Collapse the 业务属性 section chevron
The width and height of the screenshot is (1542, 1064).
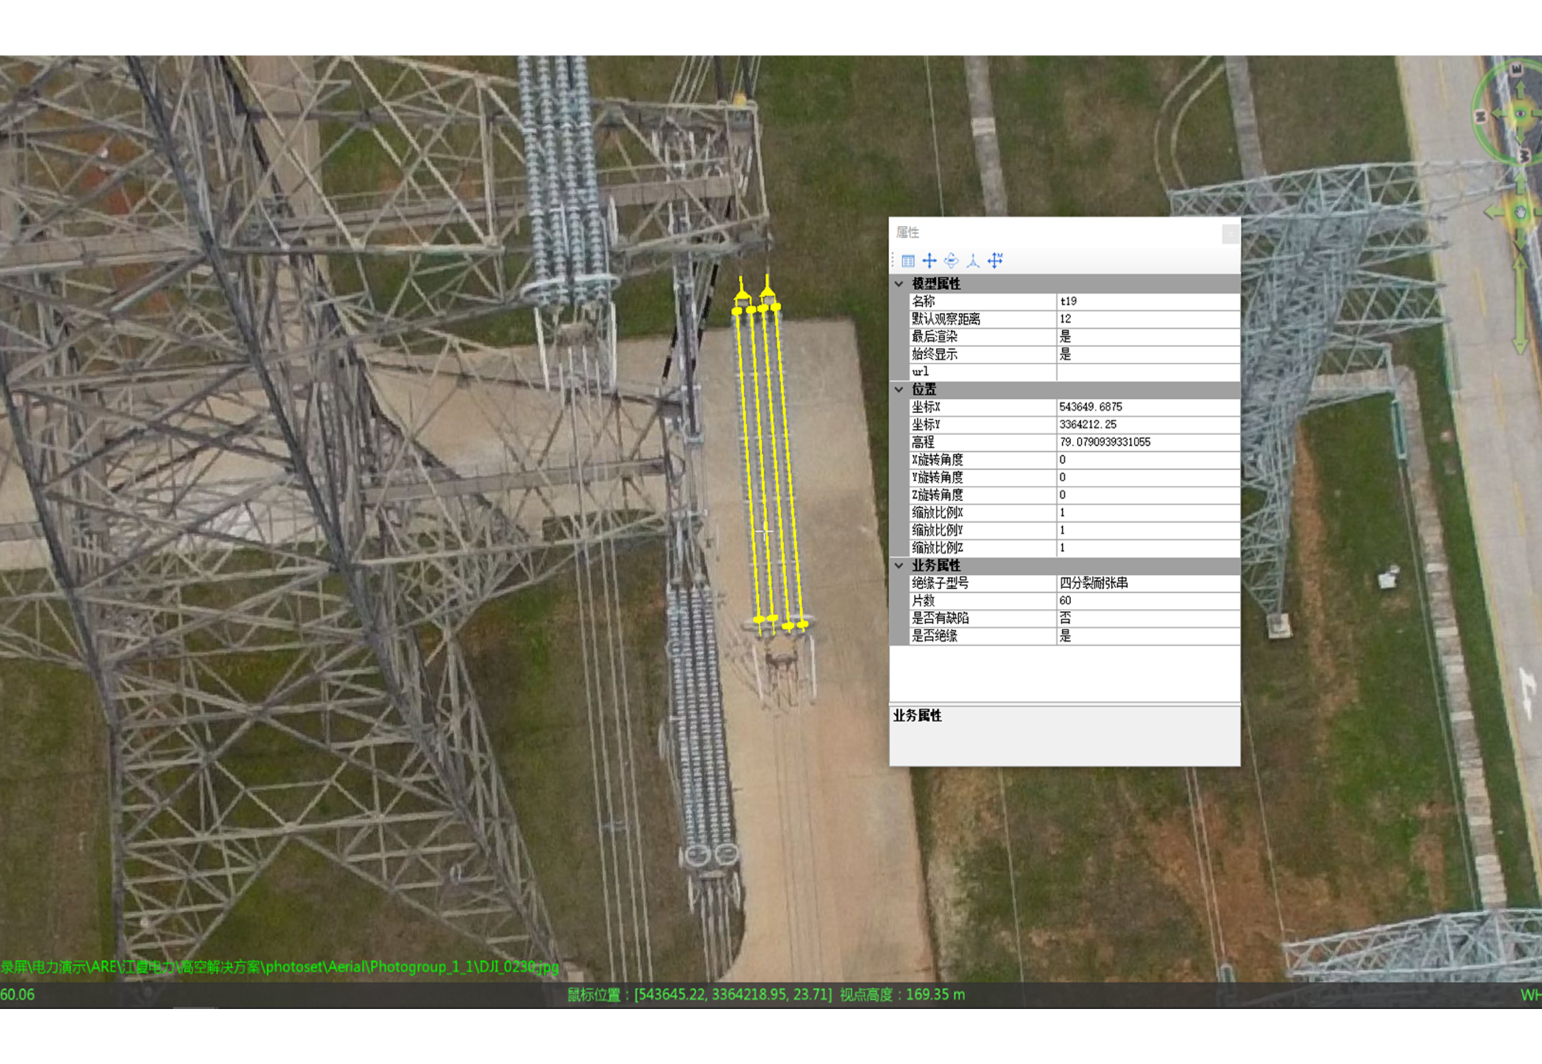pyautogui.click(x=899, y=565)
